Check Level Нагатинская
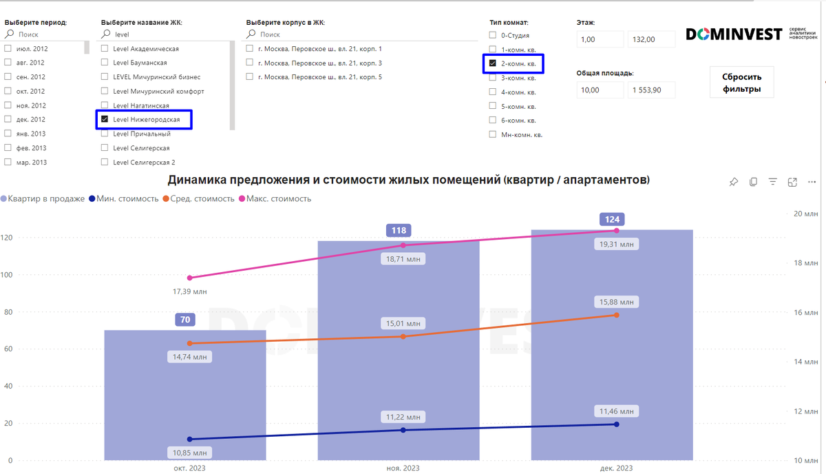826x474 pixels. coord(105,105)
